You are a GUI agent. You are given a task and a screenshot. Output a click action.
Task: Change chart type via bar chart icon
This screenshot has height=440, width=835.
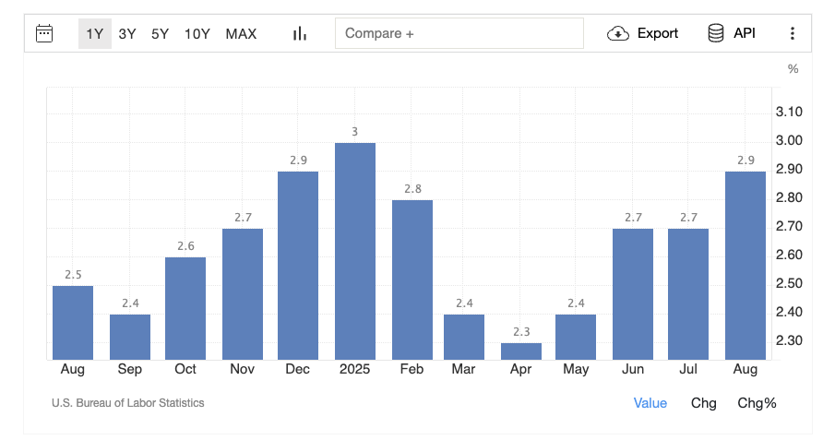click(299, 34)
